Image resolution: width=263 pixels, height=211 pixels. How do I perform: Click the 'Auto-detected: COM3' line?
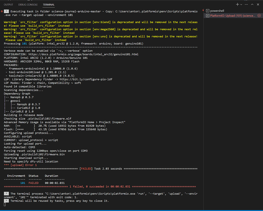[20, 147]
